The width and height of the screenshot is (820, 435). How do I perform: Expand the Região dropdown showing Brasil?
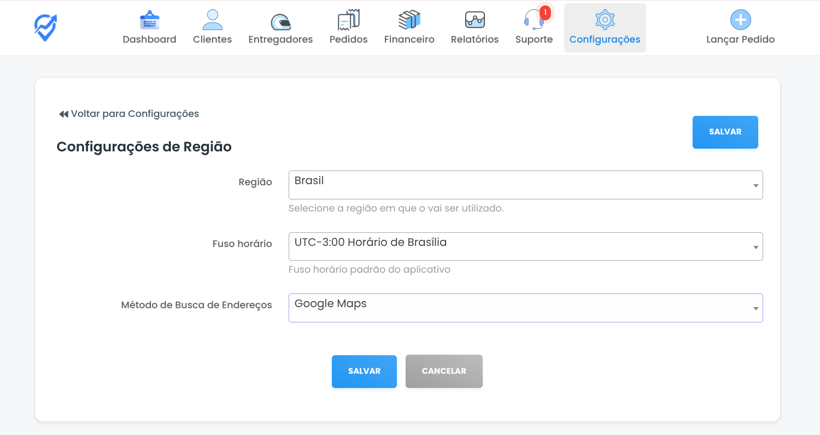[525, 185]
